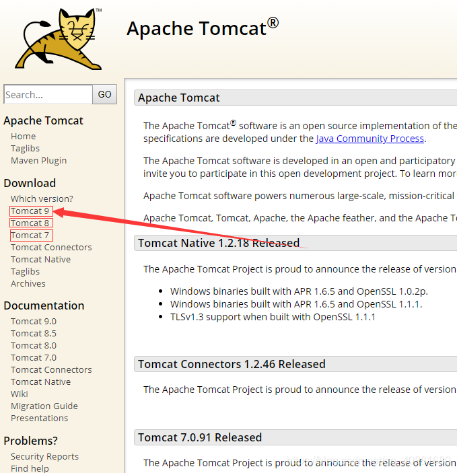
Task: Open the Tomcat 7 download page
Action: (30, 235)
